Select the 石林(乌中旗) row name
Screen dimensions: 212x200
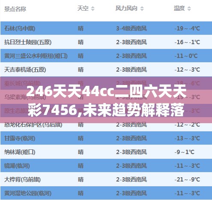click(x=20, y=28)
